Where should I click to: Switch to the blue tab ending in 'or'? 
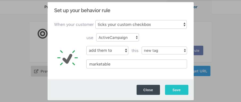click(196, 7)
